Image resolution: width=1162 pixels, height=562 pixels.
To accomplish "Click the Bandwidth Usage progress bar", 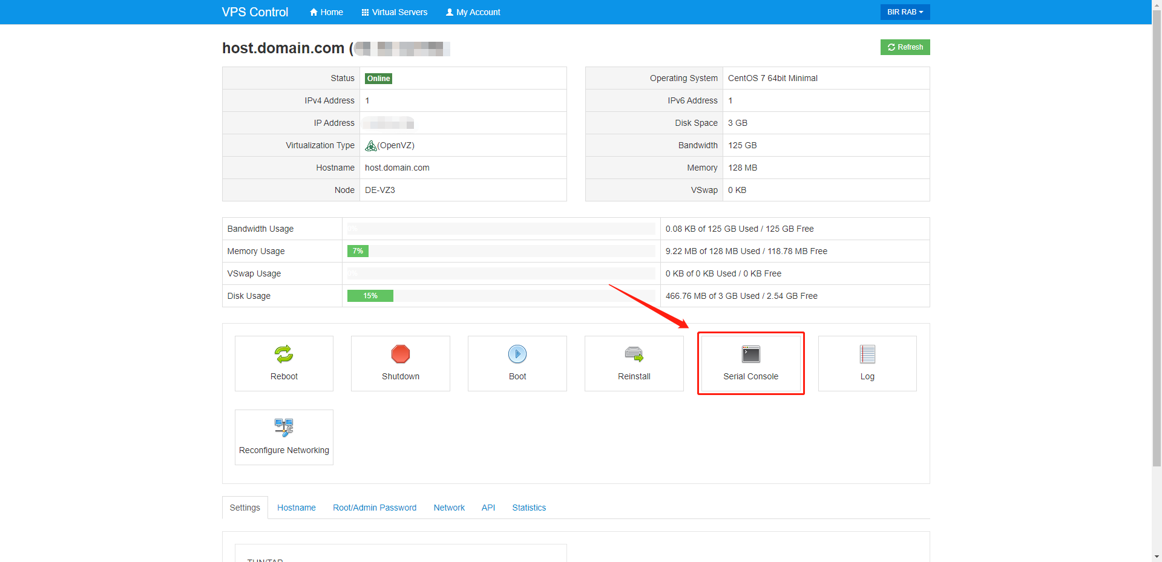I will coord(501,229).
